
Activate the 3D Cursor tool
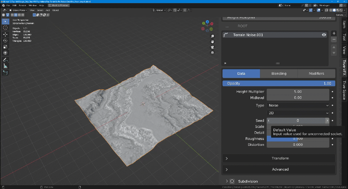5,28
